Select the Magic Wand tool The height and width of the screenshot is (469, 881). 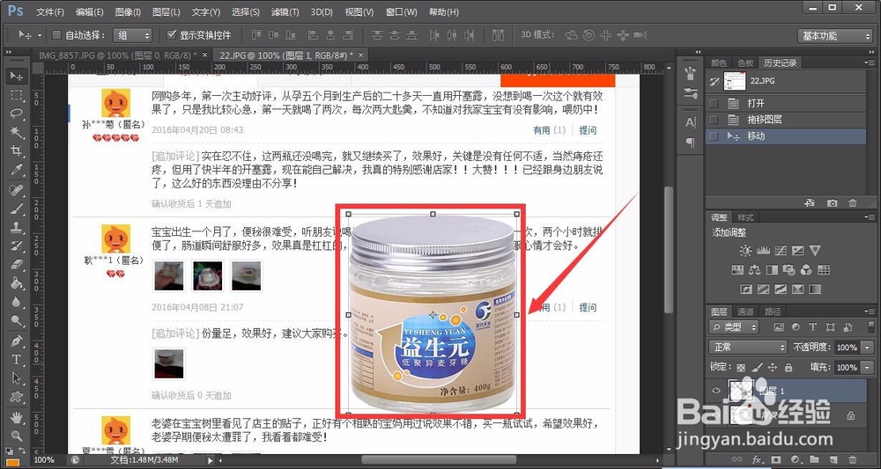click(x=16, y=132)
